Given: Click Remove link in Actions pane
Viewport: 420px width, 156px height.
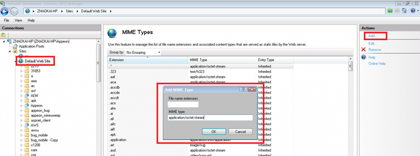Looking at the screenshot, I should pyautogui.click(x=374, y=50).
